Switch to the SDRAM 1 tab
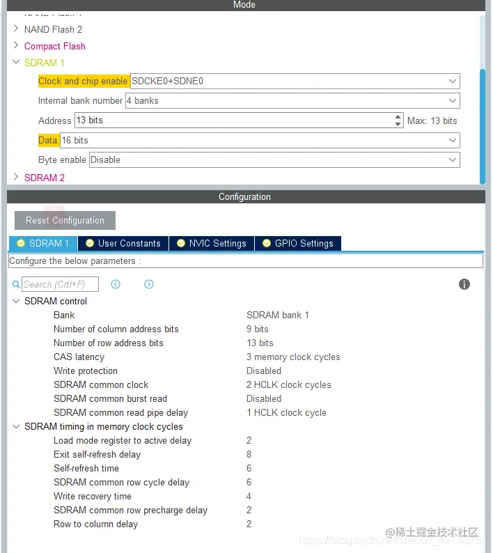 (43, 243)
